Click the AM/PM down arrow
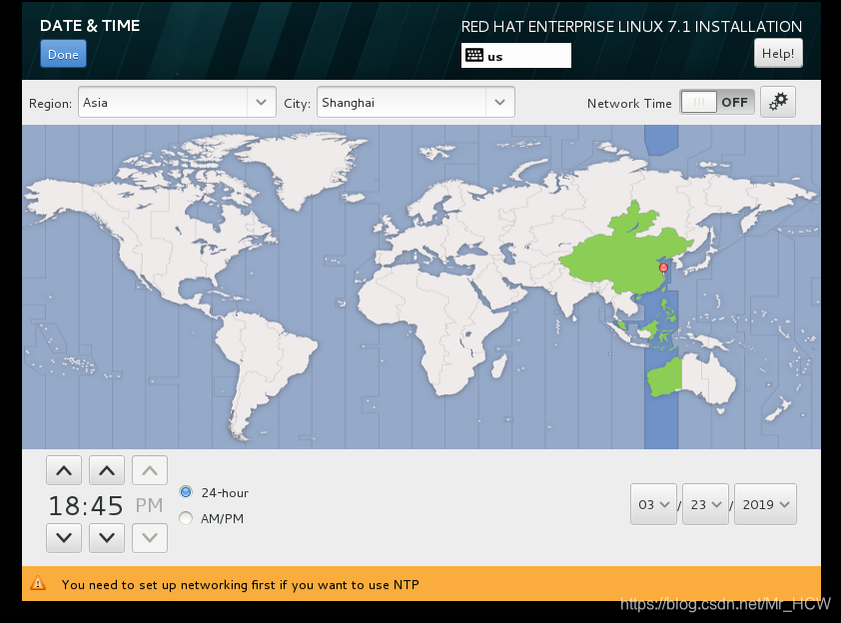The height and width of the screenshot is (623, 841). point(150,538)
